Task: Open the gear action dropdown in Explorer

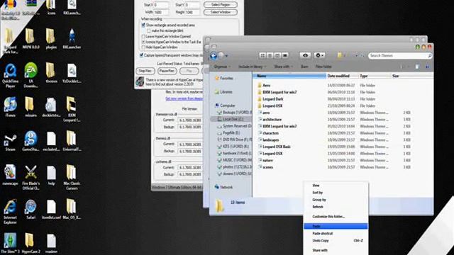Action: (319, 55)
